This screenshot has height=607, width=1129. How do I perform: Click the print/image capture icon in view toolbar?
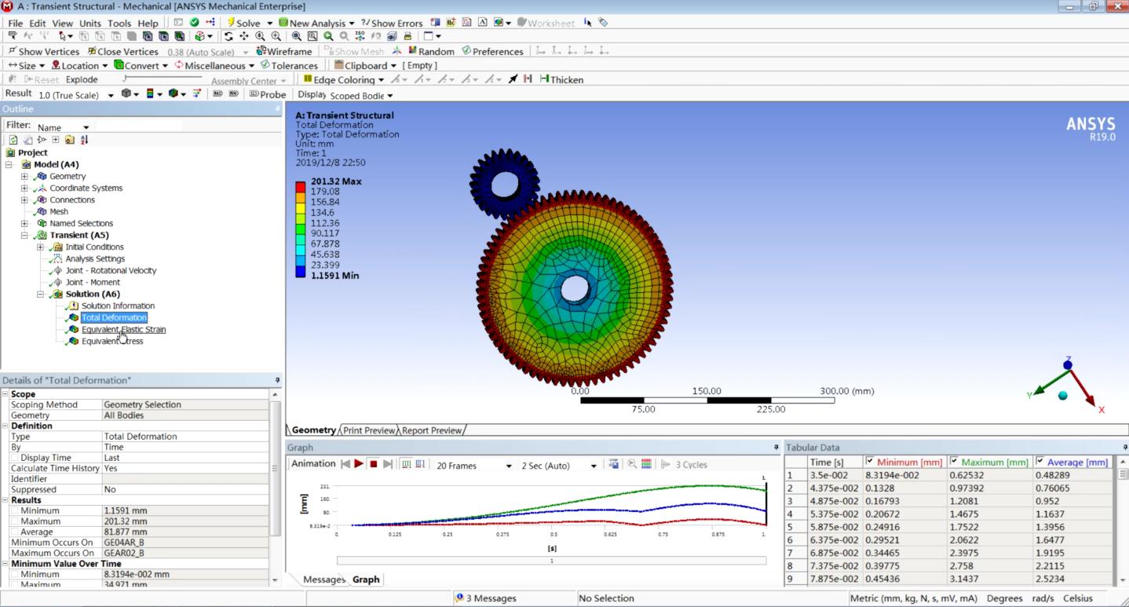click(407, 36)
